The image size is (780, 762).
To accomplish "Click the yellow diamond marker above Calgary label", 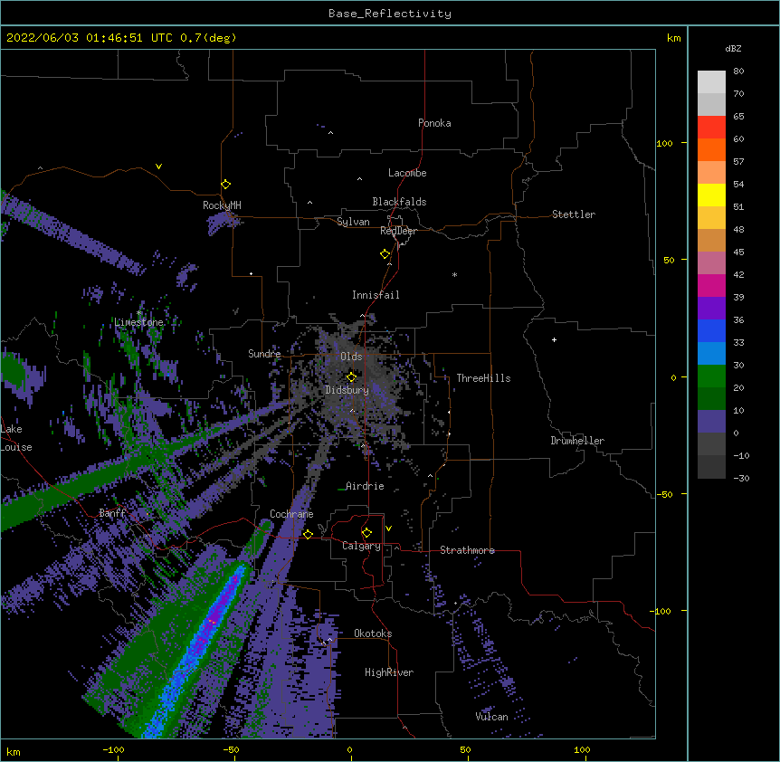I will (x=367, y=533).
